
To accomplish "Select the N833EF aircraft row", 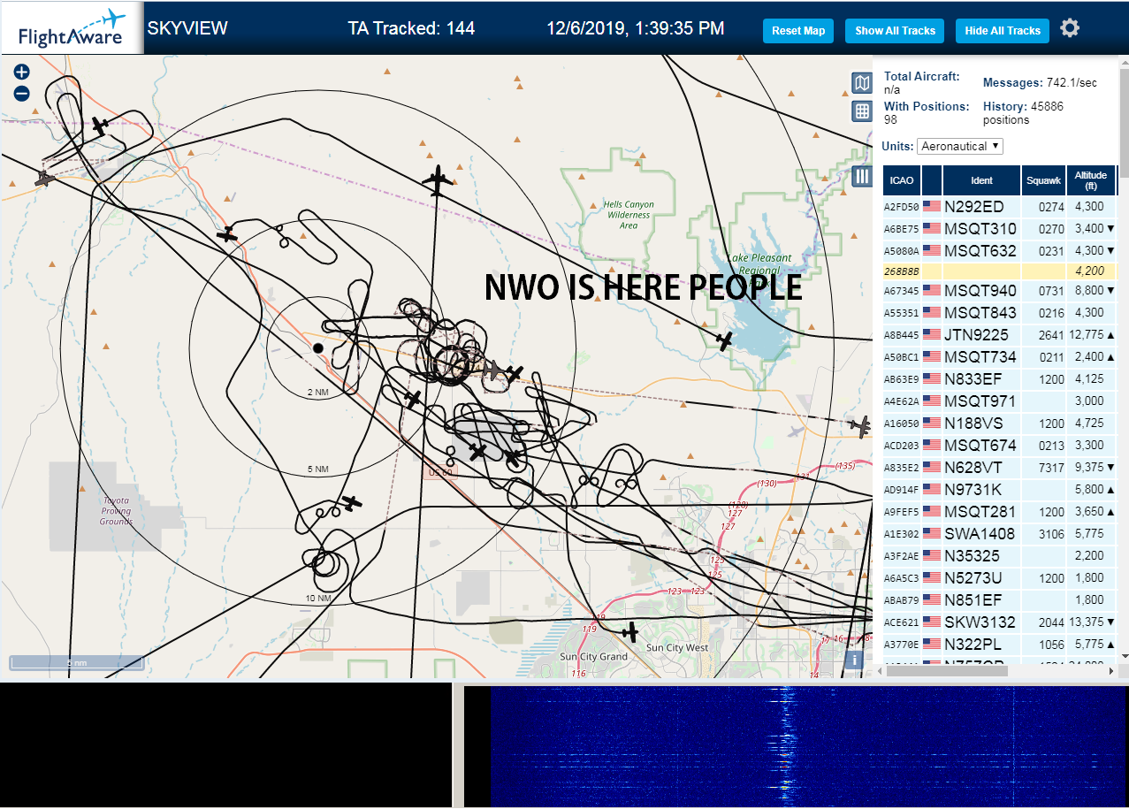I will (x=999, y=379).
